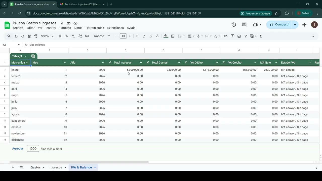Click the functions sigma icon
322x181 pixels.
[x=261, y=36]
